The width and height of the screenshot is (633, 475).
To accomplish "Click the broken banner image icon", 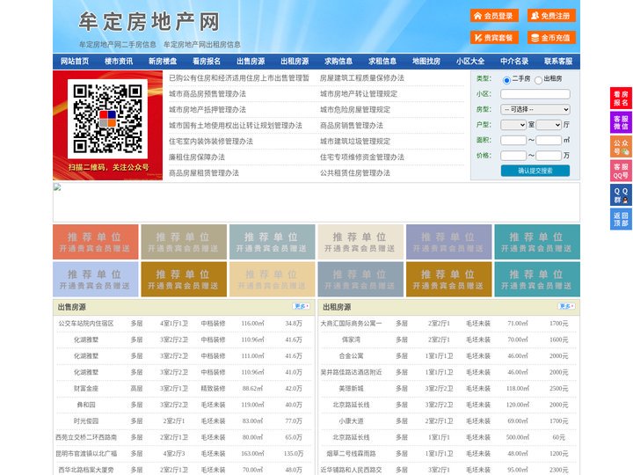I will pyautogui.click(x=57, y=187).
